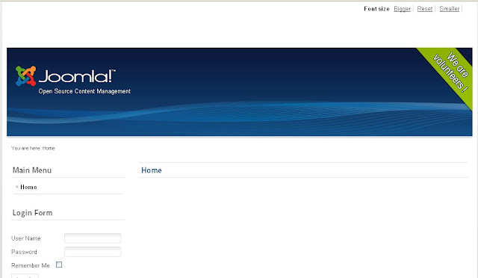The height and width of the screenshot is (278, 478).
Task: Focus the Password input field
Action: (93, 252)
